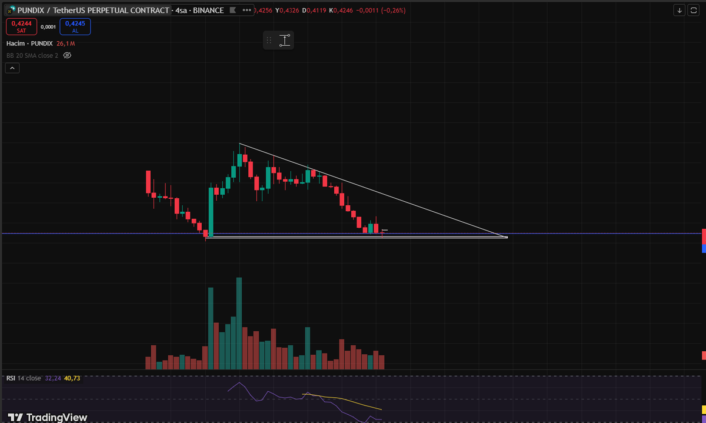Click the drag handle dots on floating toolbar
This screenshot has height=423, width=706.
[269, 40]
